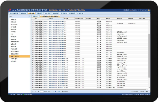This screenshot has height=102, width=159.
Task: Open the 用户管理 menu tab
Action: tap(47, 13)
